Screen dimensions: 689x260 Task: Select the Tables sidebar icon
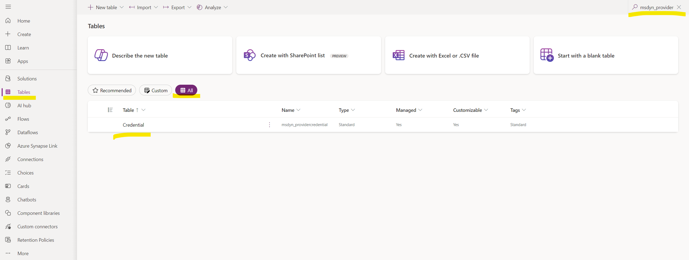coord(8,92)
